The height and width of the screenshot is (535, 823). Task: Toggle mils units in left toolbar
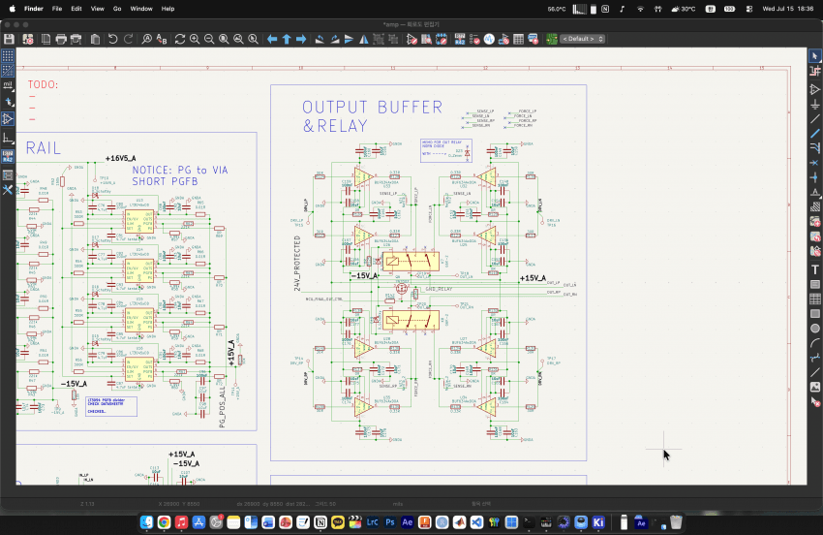[8, 85]
